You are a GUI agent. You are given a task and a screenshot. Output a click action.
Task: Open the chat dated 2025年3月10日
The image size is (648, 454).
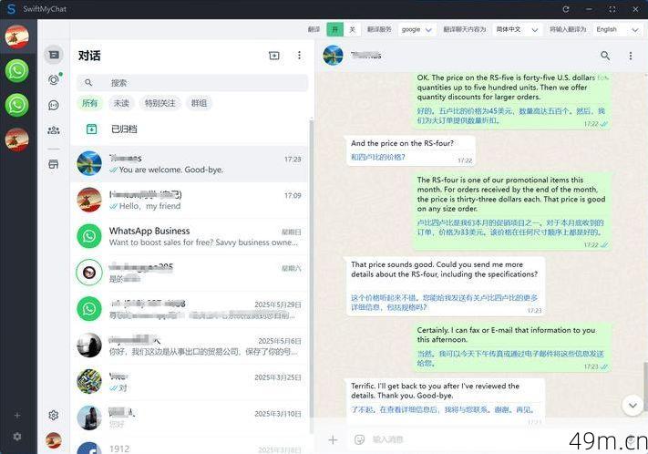pyautogui.click(x=190, y=418)
